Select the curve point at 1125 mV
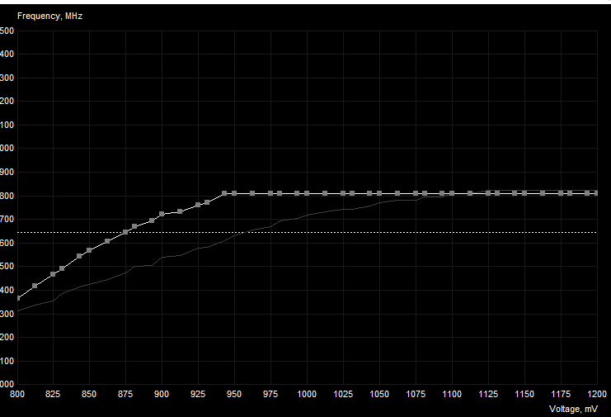The height and width of the screenshot is (417, 611). (488, 193)
